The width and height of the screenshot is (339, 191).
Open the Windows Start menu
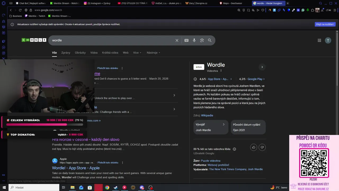point(4,187)
